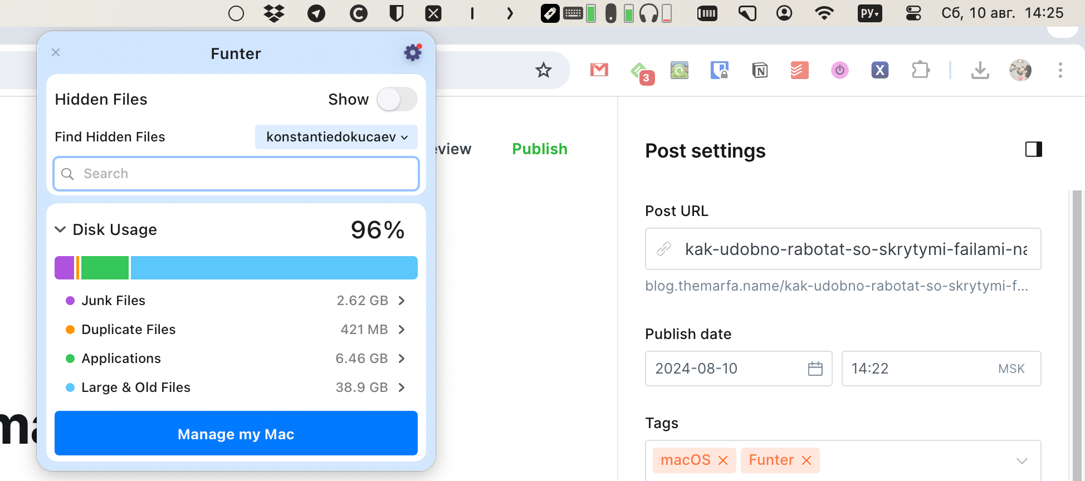Click the 14:22 publish time field
The width and height of the screenshot is (1085, 481).
(x=941, y=369)
